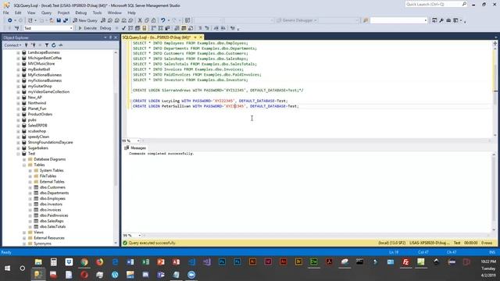500x281 pixels.
Task: Click the Messages pane vertical scrollbar
Action: tap(495, 191)
